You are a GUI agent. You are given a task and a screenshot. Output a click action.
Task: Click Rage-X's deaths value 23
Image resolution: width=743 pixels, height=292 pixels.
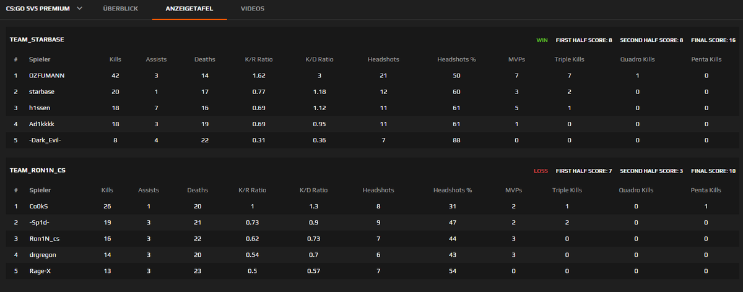pos(198,270)
